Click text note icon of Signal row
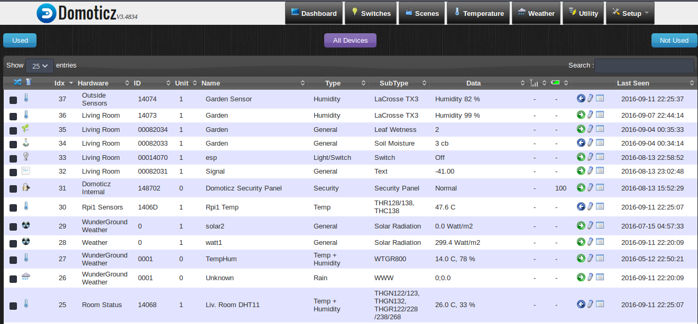 coord(25,170)
